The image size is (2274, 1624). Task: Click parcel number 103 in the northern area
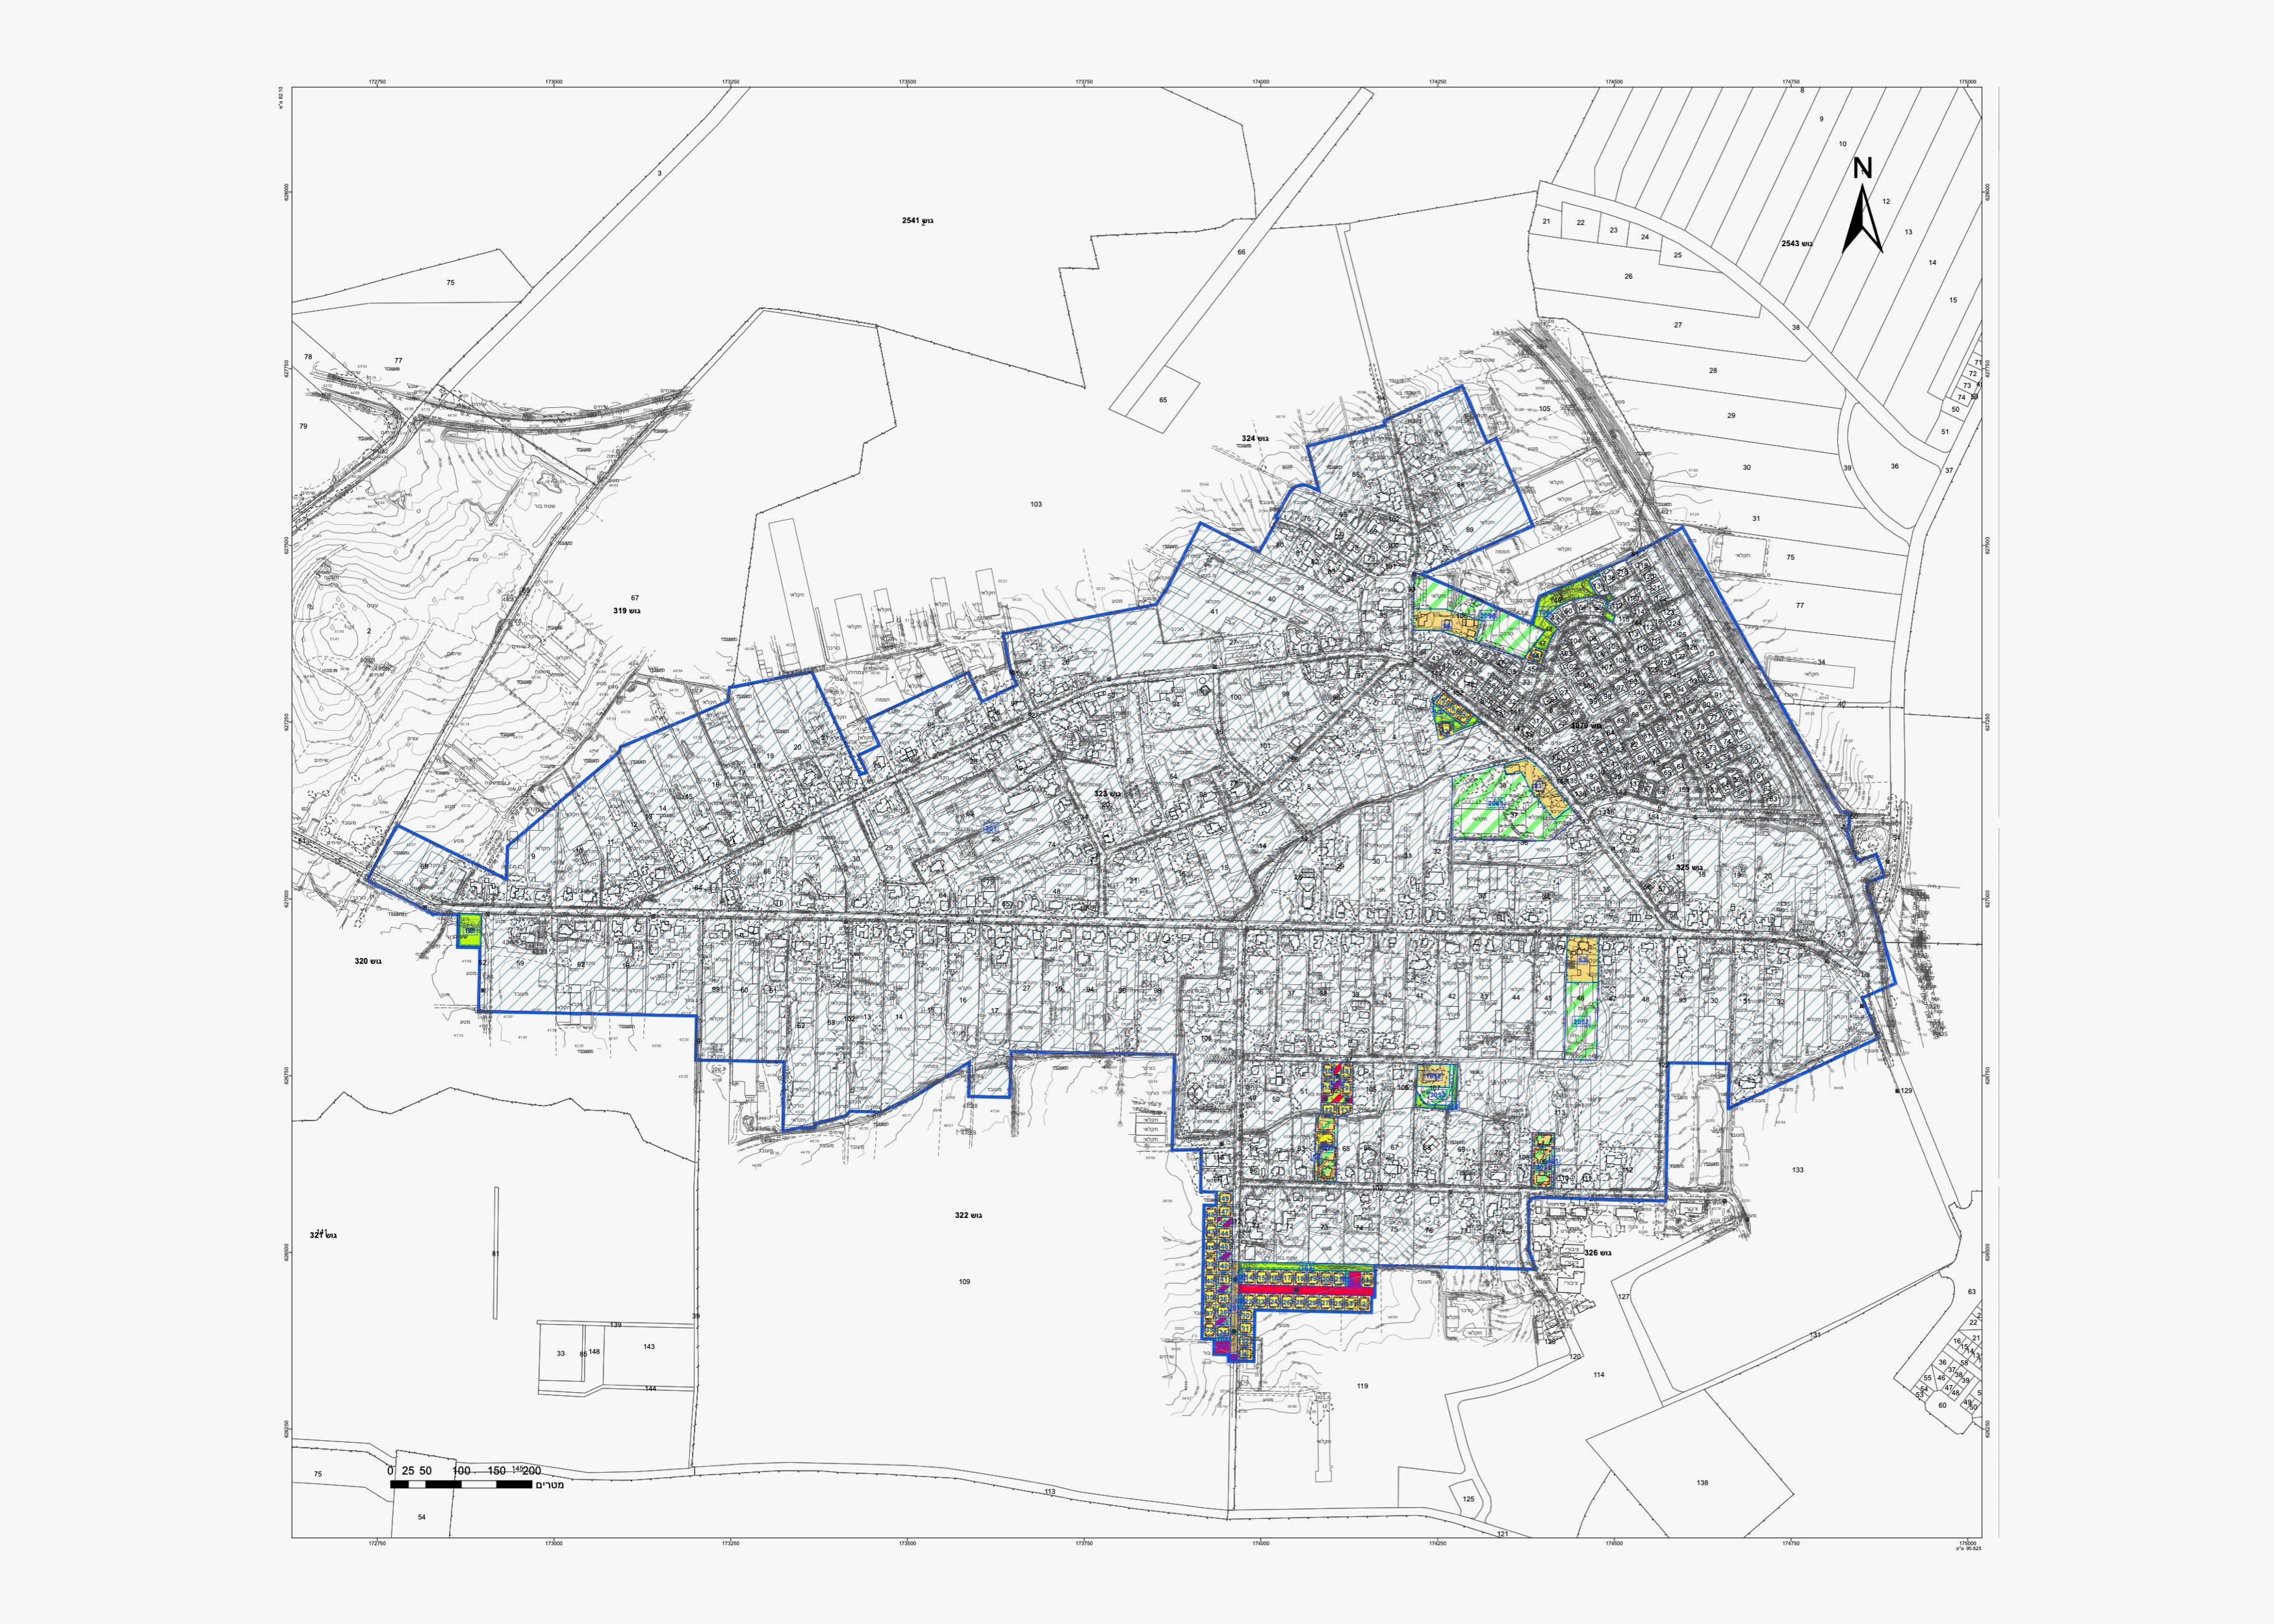(1036, 504)
